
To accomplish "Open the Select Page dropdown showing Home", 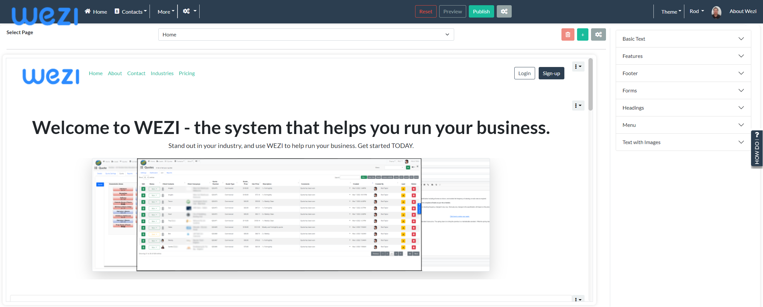I will click(306, 34).
